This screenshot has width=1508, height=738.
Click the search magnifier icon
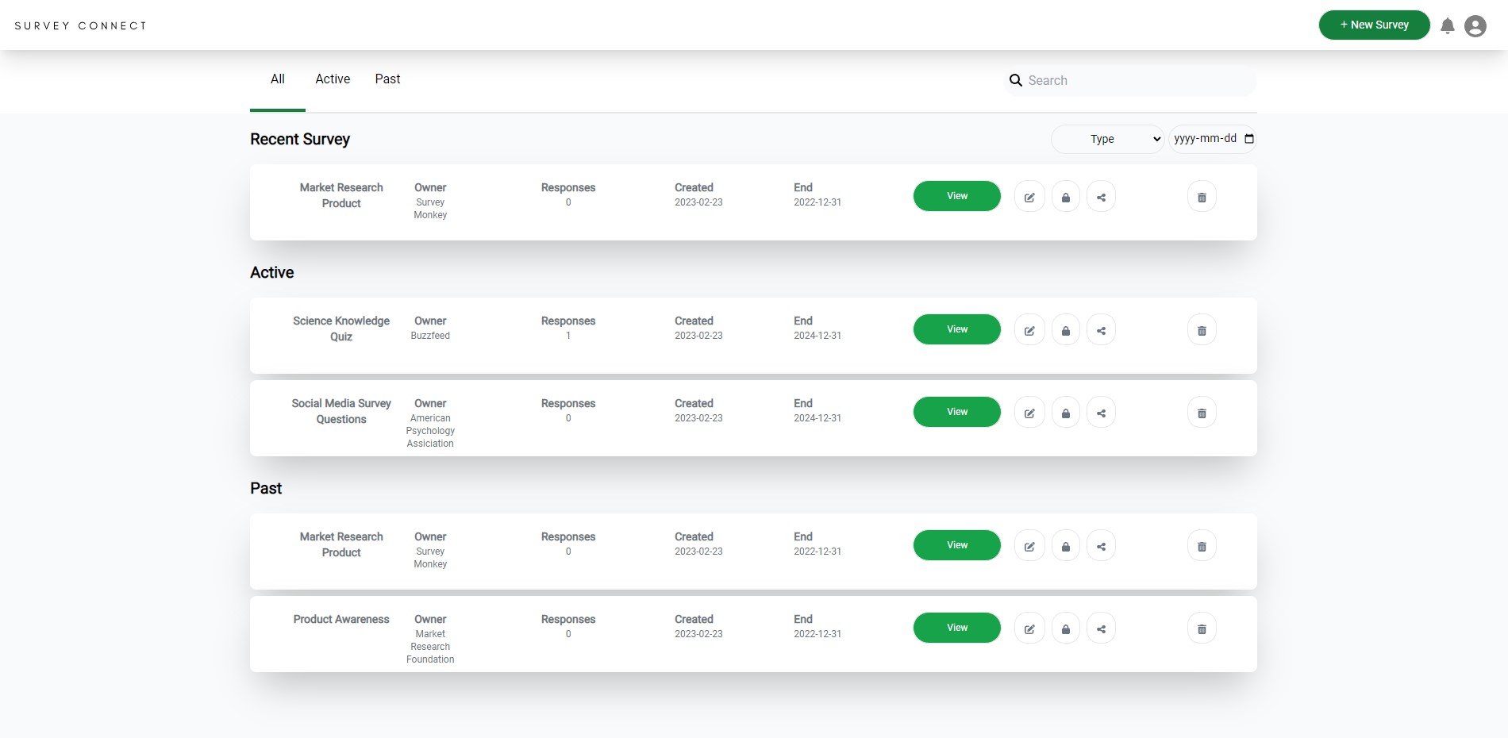point(1016,80)
